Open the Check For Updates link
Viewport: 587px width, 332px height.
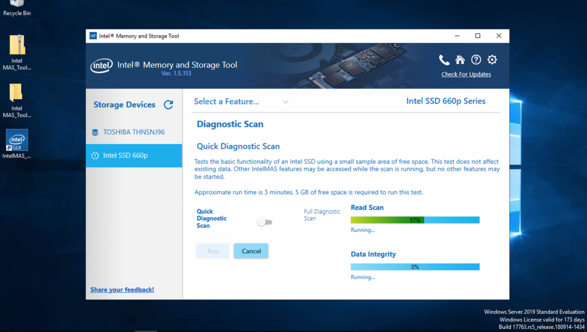pyautogui.click(x=466, y=74)
